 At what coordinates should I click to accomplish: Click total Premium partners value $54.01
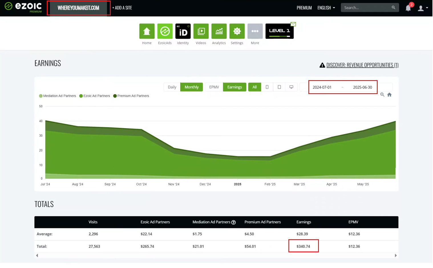[x=250, y=246]
